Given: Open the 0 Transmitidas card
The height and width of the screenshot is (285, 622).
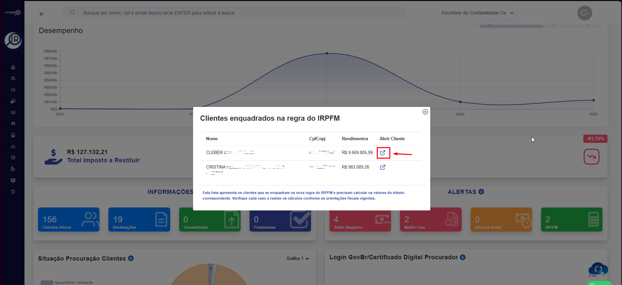Looking at the screenshot, I should pyautogui.click(x=210, y=219).
